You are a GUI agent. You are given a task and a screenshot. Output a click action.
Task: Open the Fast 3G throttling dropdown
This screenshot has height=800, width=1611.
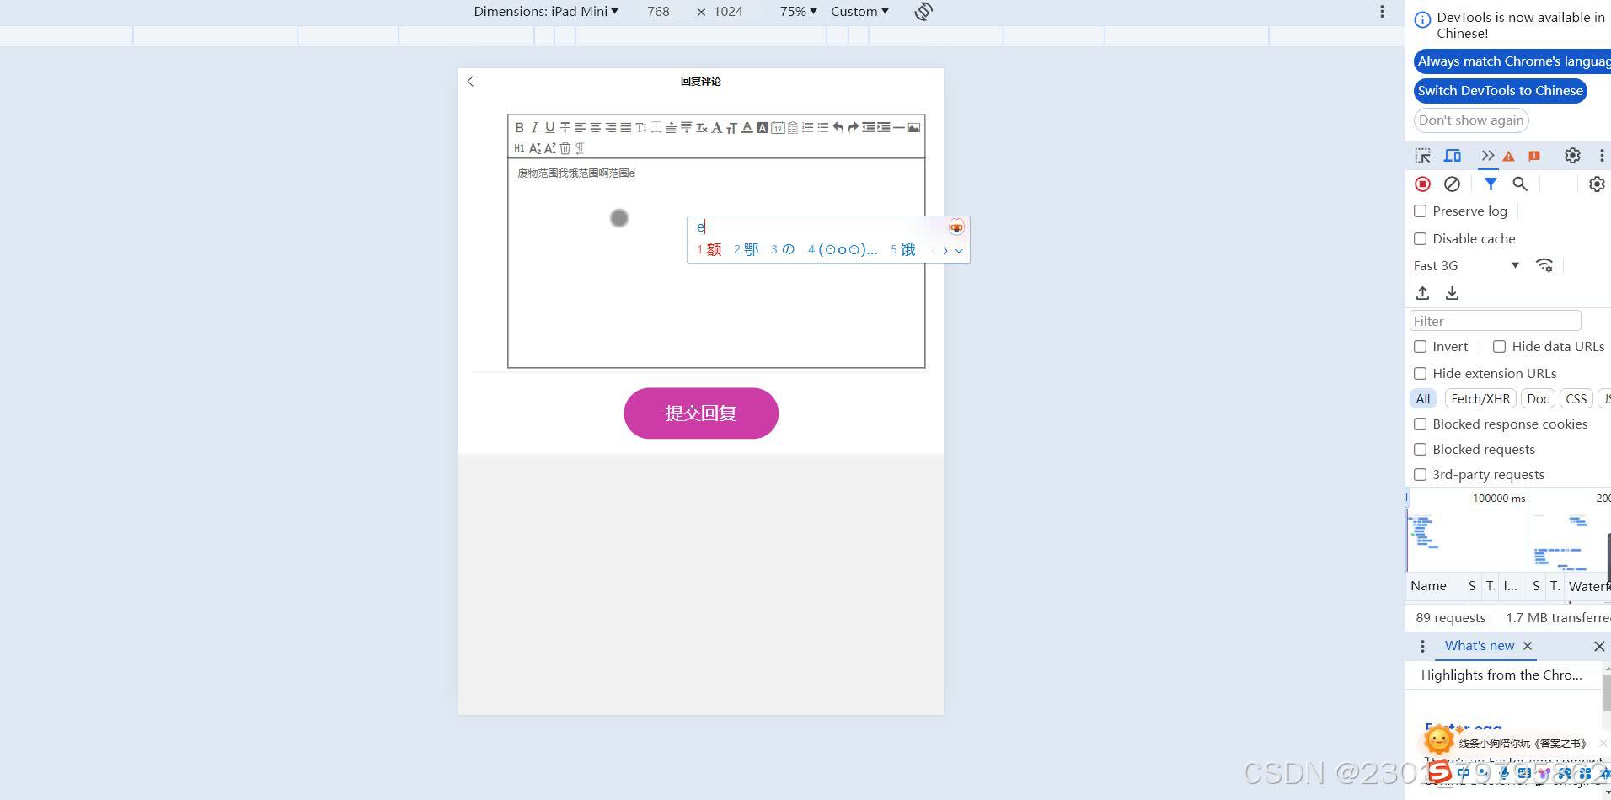coord(1466,266)
